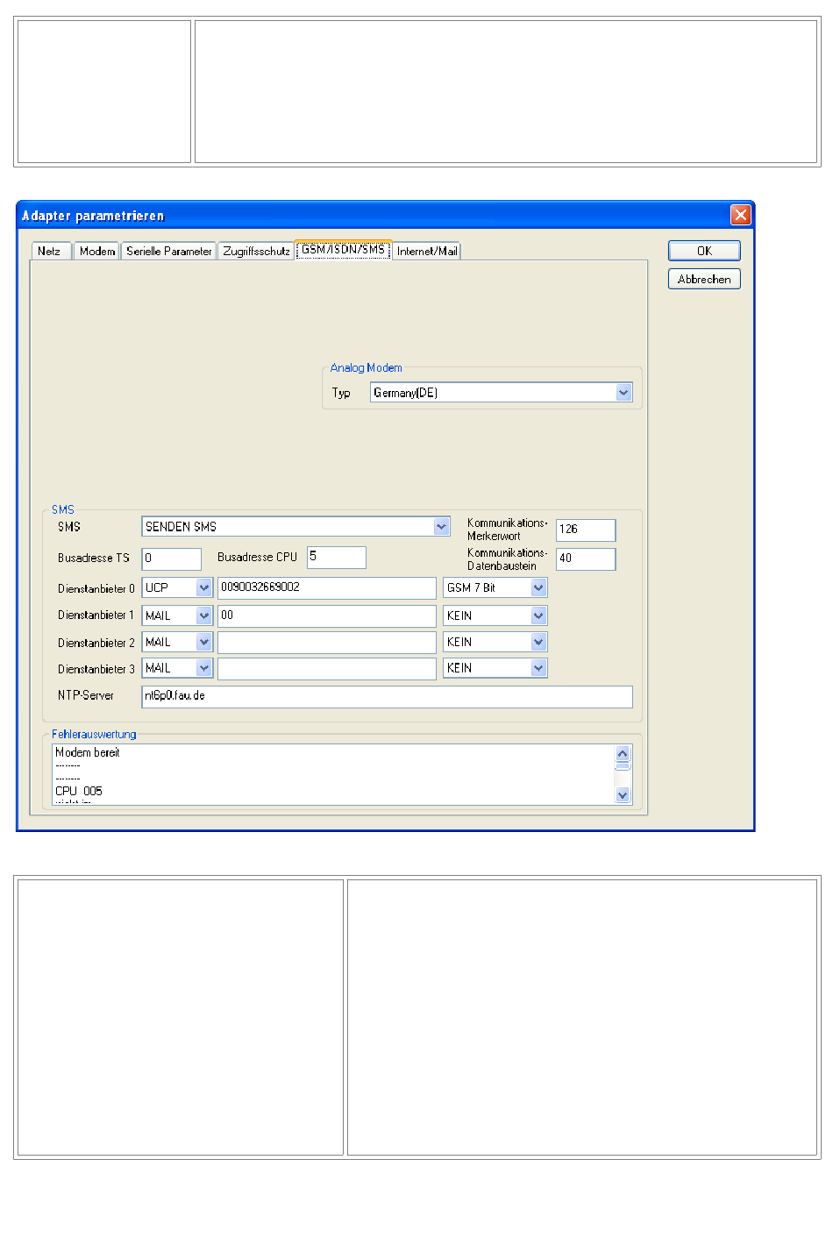This screenshot has height=1245, width=833.
Task: Go to the Zugriffsschutz tab
Action: click(255, 251)
